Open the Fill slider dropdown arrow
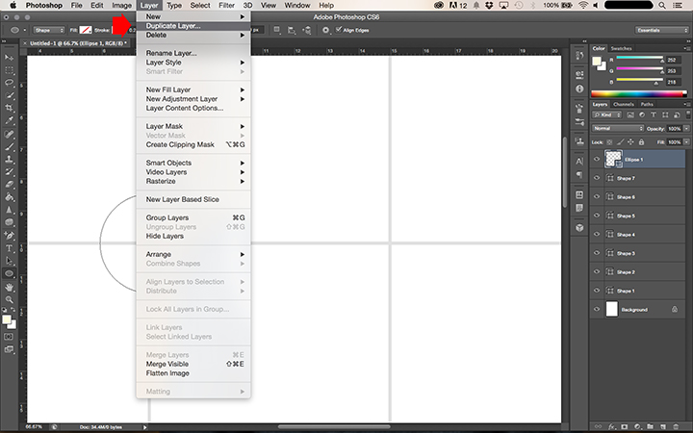This screenshot has height=433, width=693. (x=686, y=142)
